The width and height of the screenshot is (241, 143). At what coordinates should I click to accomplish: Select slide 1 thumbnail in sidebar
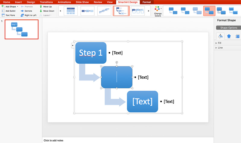point(21,29)
